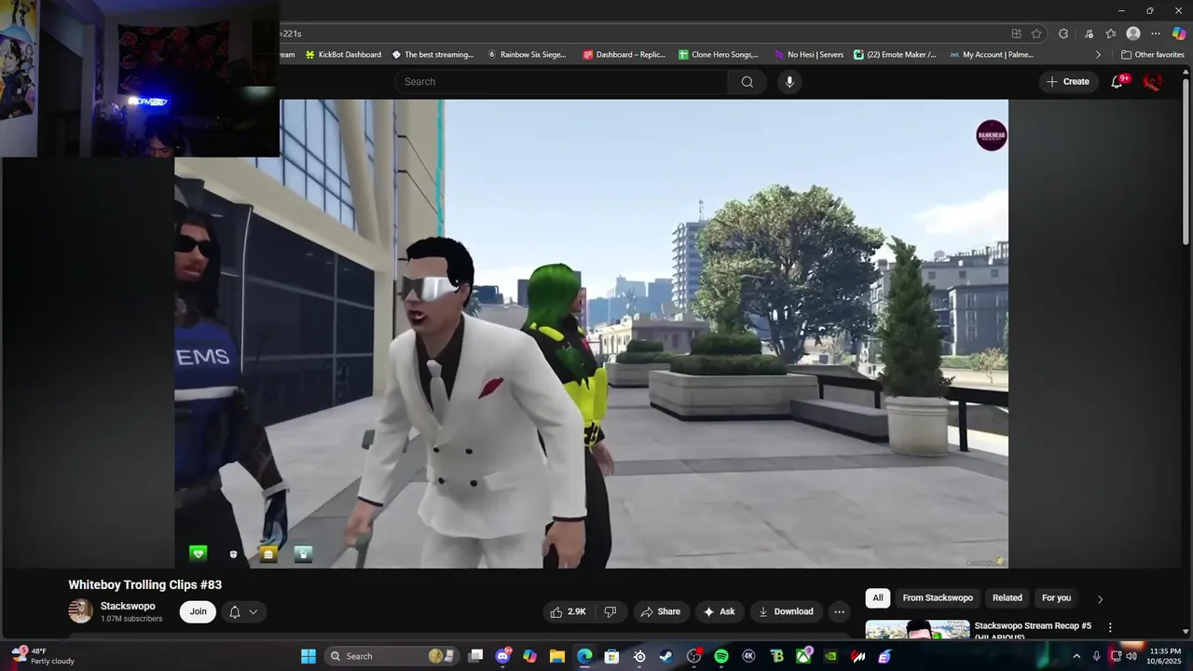Open Discord from the taskbar
Screen dimensions: 1193x671
click(503, 656)
